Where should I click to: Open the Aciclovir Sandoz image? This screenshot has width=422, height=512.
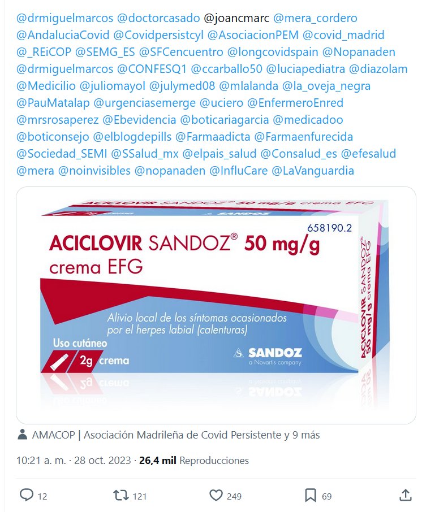click(x=216, y=305)
